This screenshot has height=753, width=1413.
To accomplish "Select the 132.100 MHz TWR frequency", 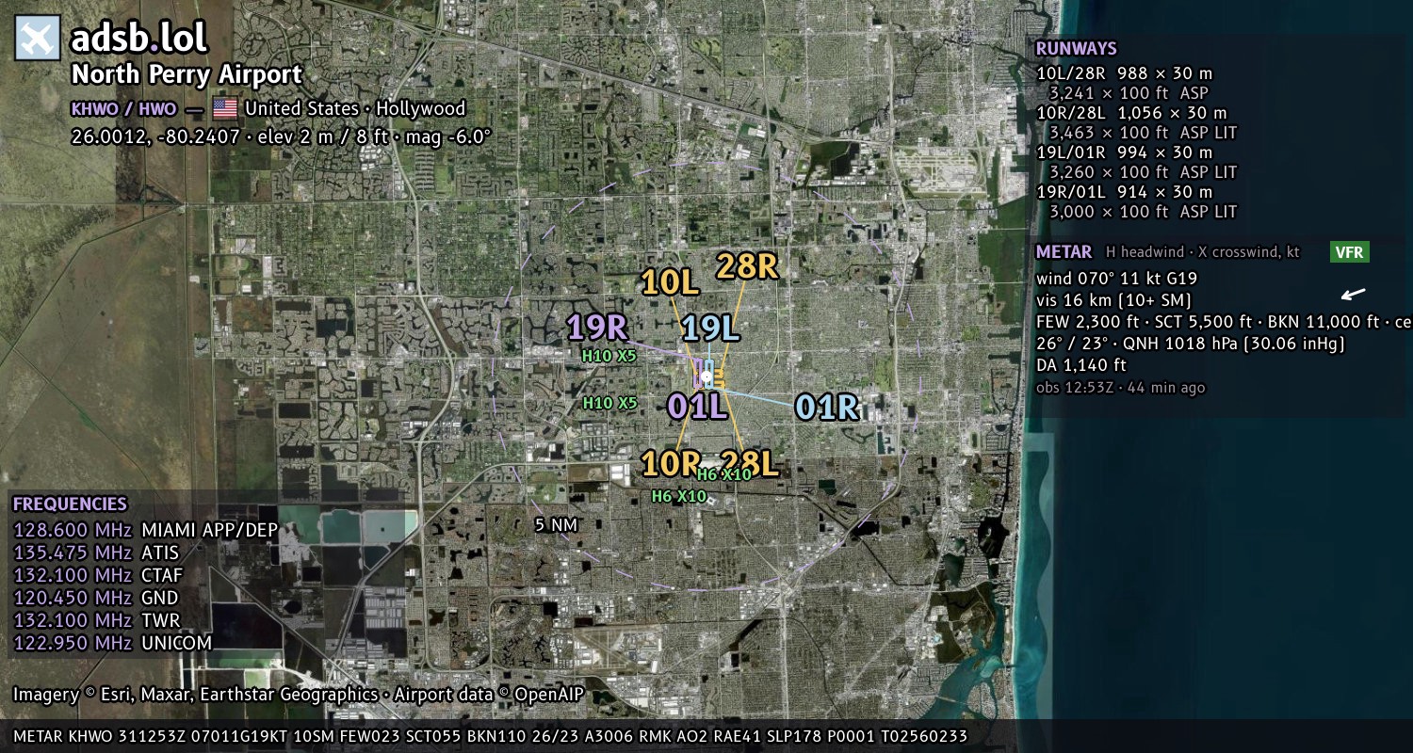I will click(x=96, y=620).
